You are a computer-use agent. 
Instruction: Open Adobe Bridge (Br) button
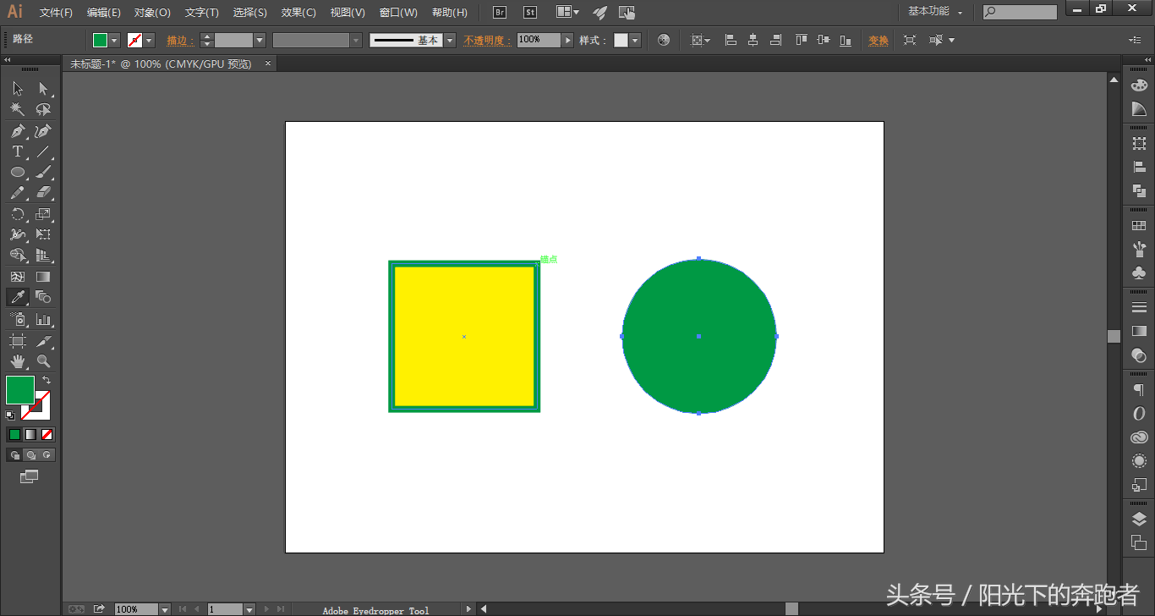tap(500, 12)
